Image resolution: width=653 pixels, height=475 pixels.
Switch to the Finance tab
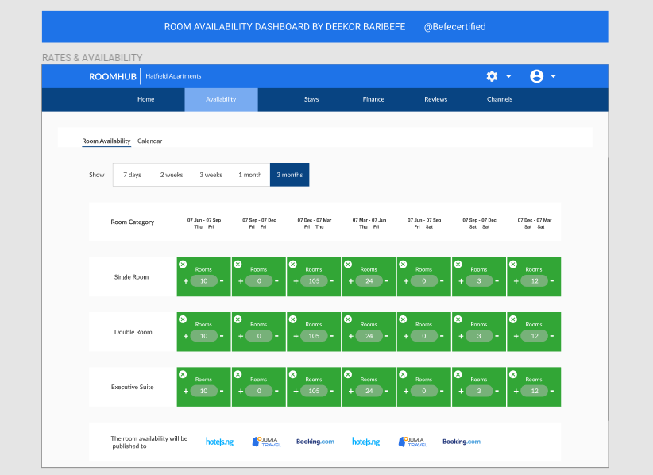coord(373,99)
